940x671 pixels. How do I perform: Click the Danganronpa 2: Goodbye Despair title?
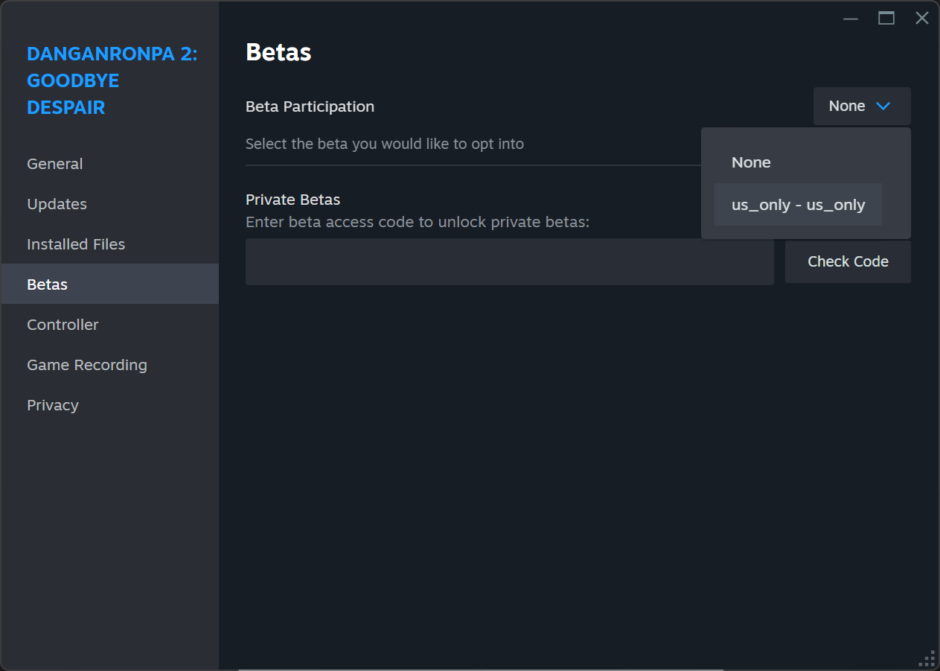pyautogui.click(x=112, y=80)
